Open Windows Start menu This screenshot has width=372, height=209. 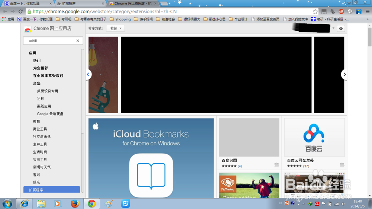coord(7,204)
